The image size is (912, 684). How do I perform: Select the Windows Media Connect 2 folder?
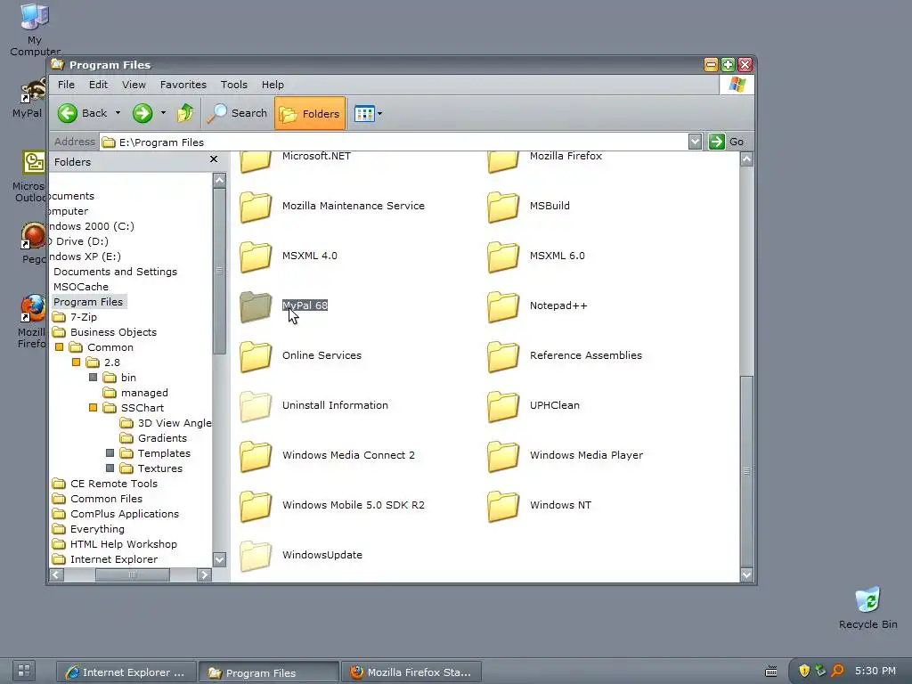point(328,456)
